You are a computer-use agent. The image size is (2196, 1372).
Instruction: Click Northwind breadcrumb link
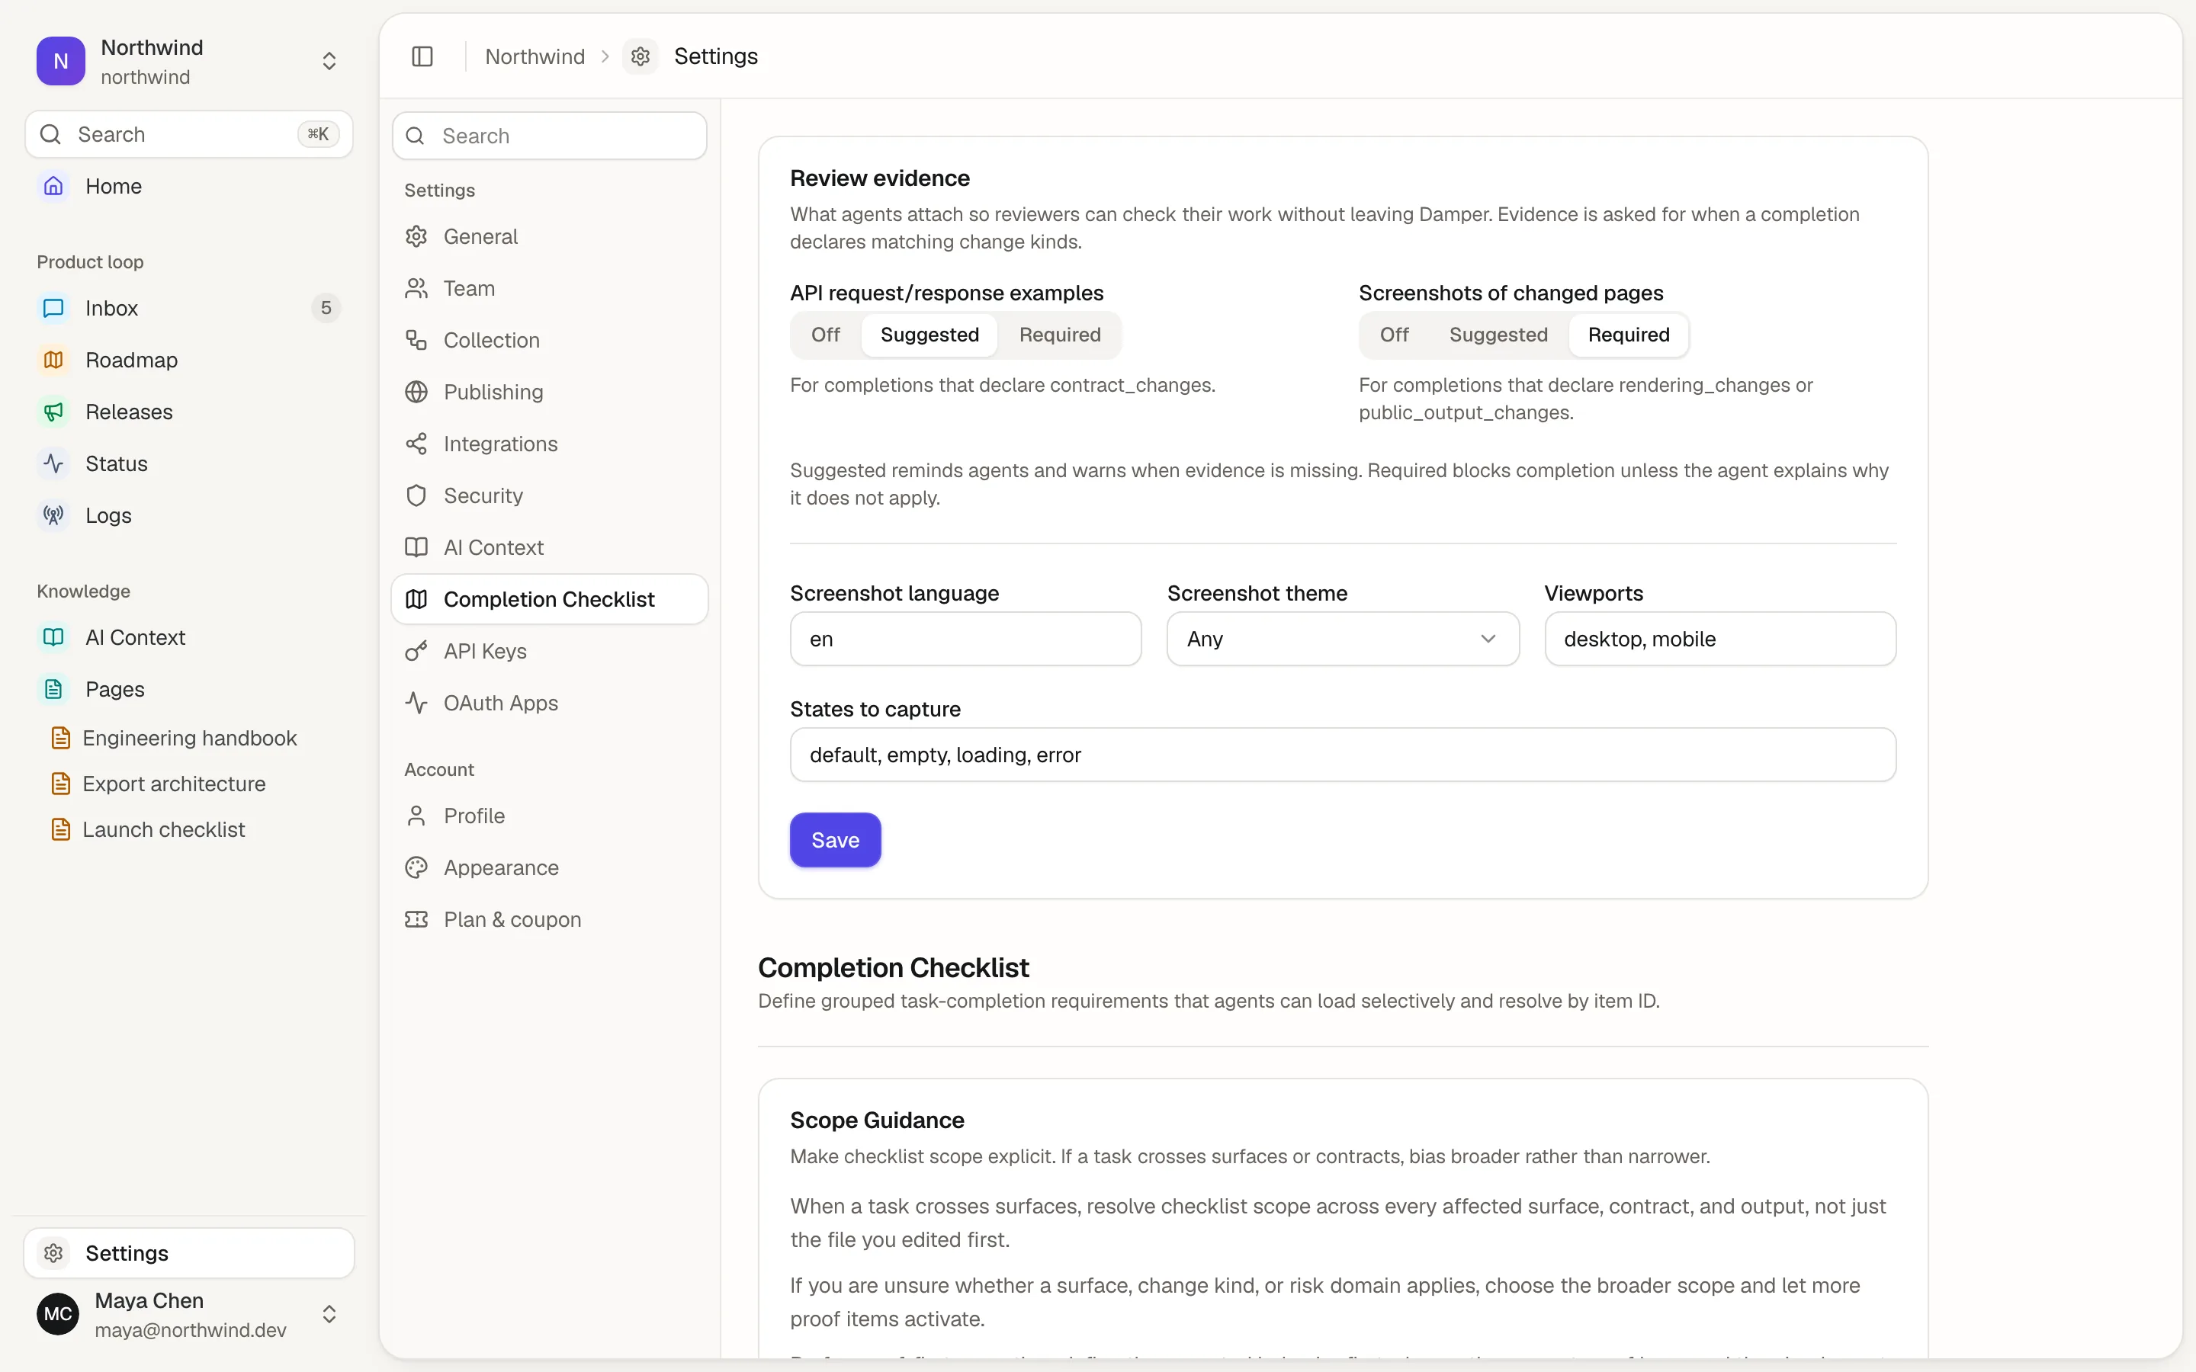[x=535, y=56]
